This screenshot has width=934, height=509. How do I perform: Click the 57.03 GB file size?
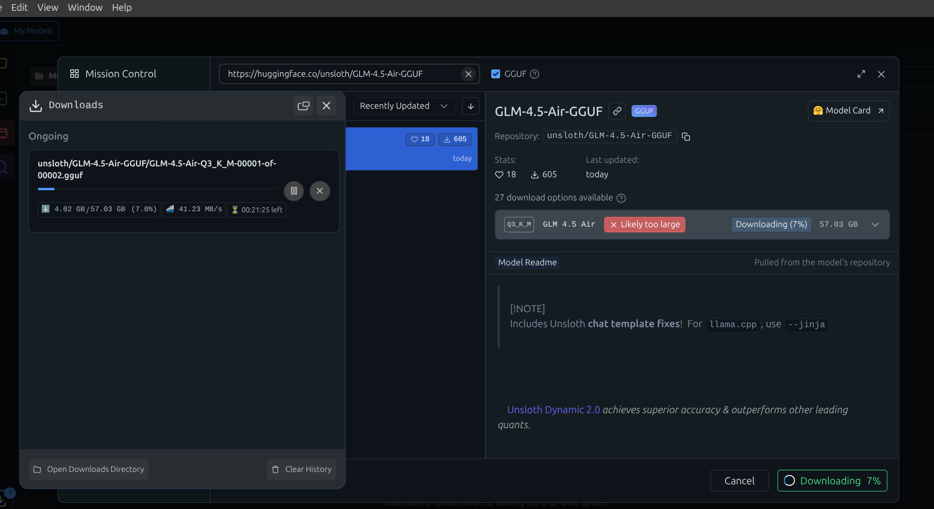[x=839, y=225]
